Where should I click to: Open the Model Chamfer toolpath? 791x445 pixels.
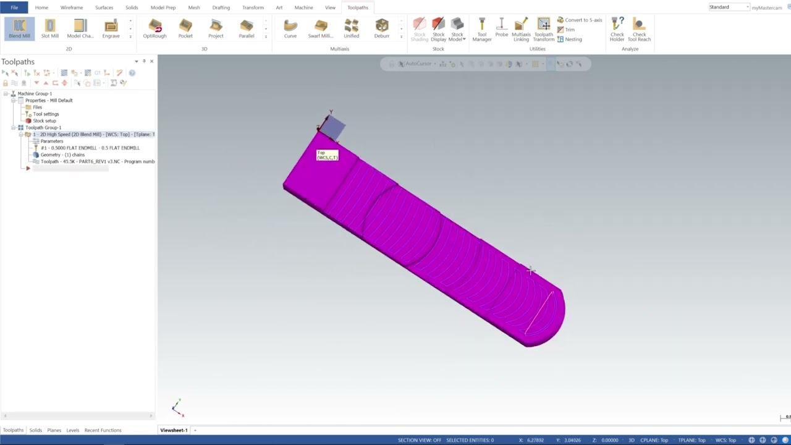coord(80,28)
